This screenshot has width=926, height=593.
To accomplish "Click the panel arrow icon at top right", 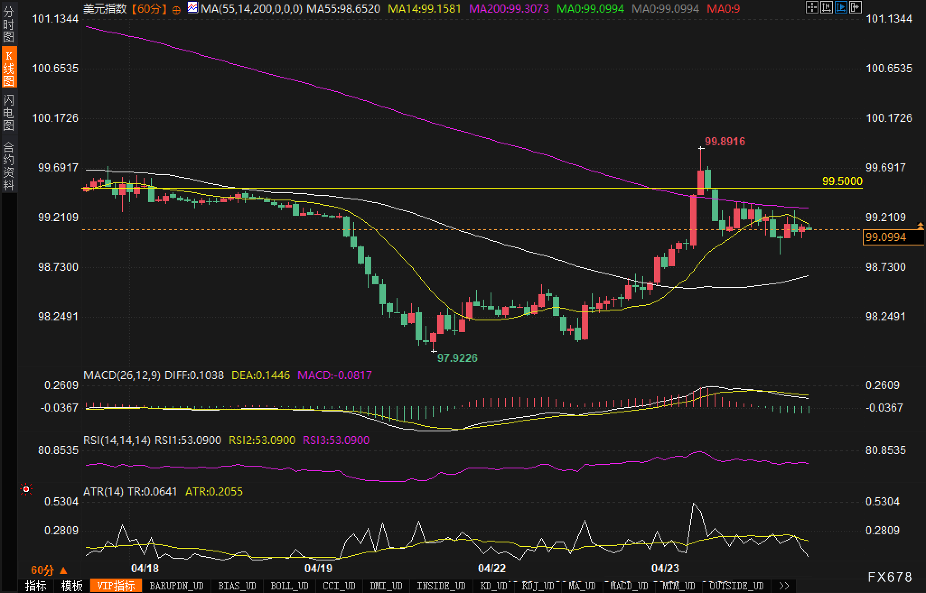I will 855,7.
